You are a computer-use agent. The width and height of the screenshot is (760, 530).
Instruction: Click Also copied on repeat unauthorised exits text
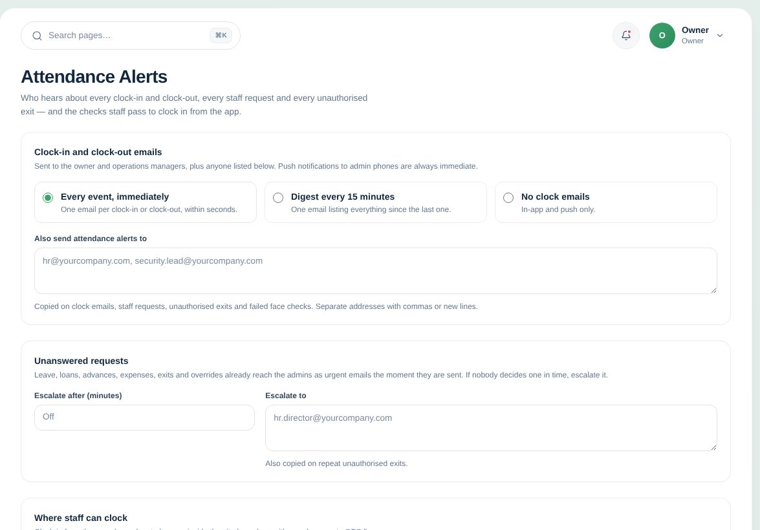tap(336, 463)
